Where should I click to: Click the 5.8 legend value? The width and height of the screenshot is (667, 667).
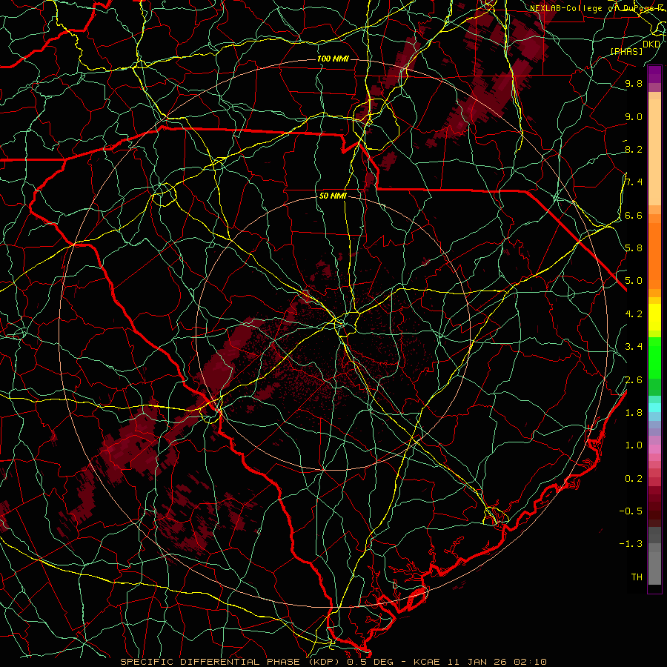coord(634,248)
